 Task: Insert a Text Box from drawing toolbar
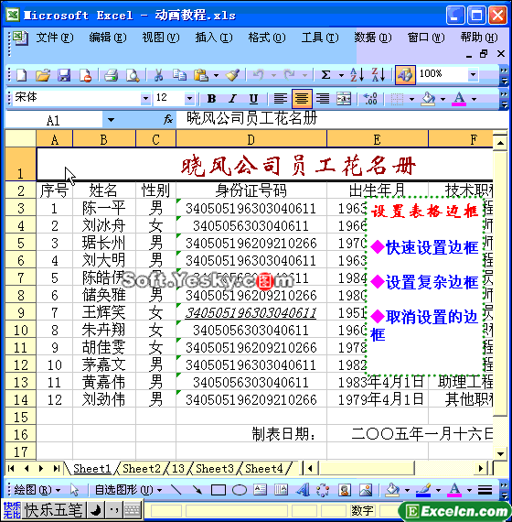(x=260, y=490)
